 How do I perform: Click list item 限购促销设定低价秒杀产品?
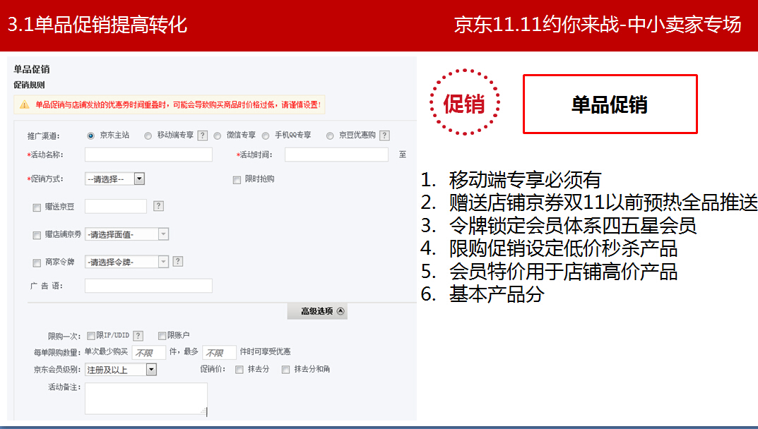point(563,249)
